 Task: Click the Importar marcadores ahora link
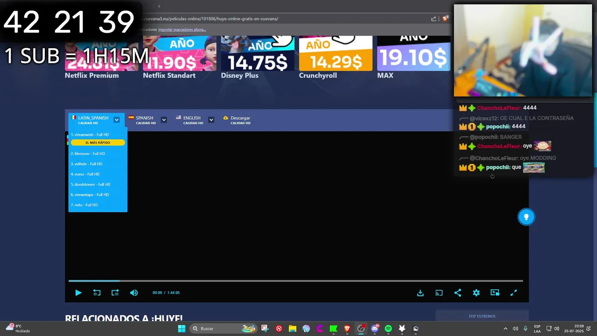pyautogui.click(x=182, y=29)
